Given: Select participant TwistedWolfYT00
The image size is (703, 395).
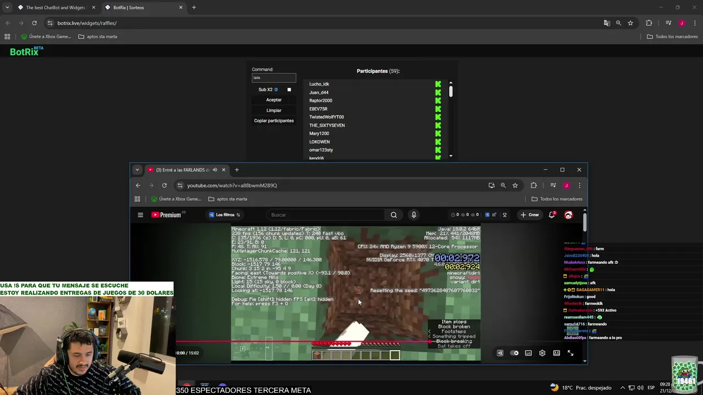Looking at the screenshot, I should [326, 117].
